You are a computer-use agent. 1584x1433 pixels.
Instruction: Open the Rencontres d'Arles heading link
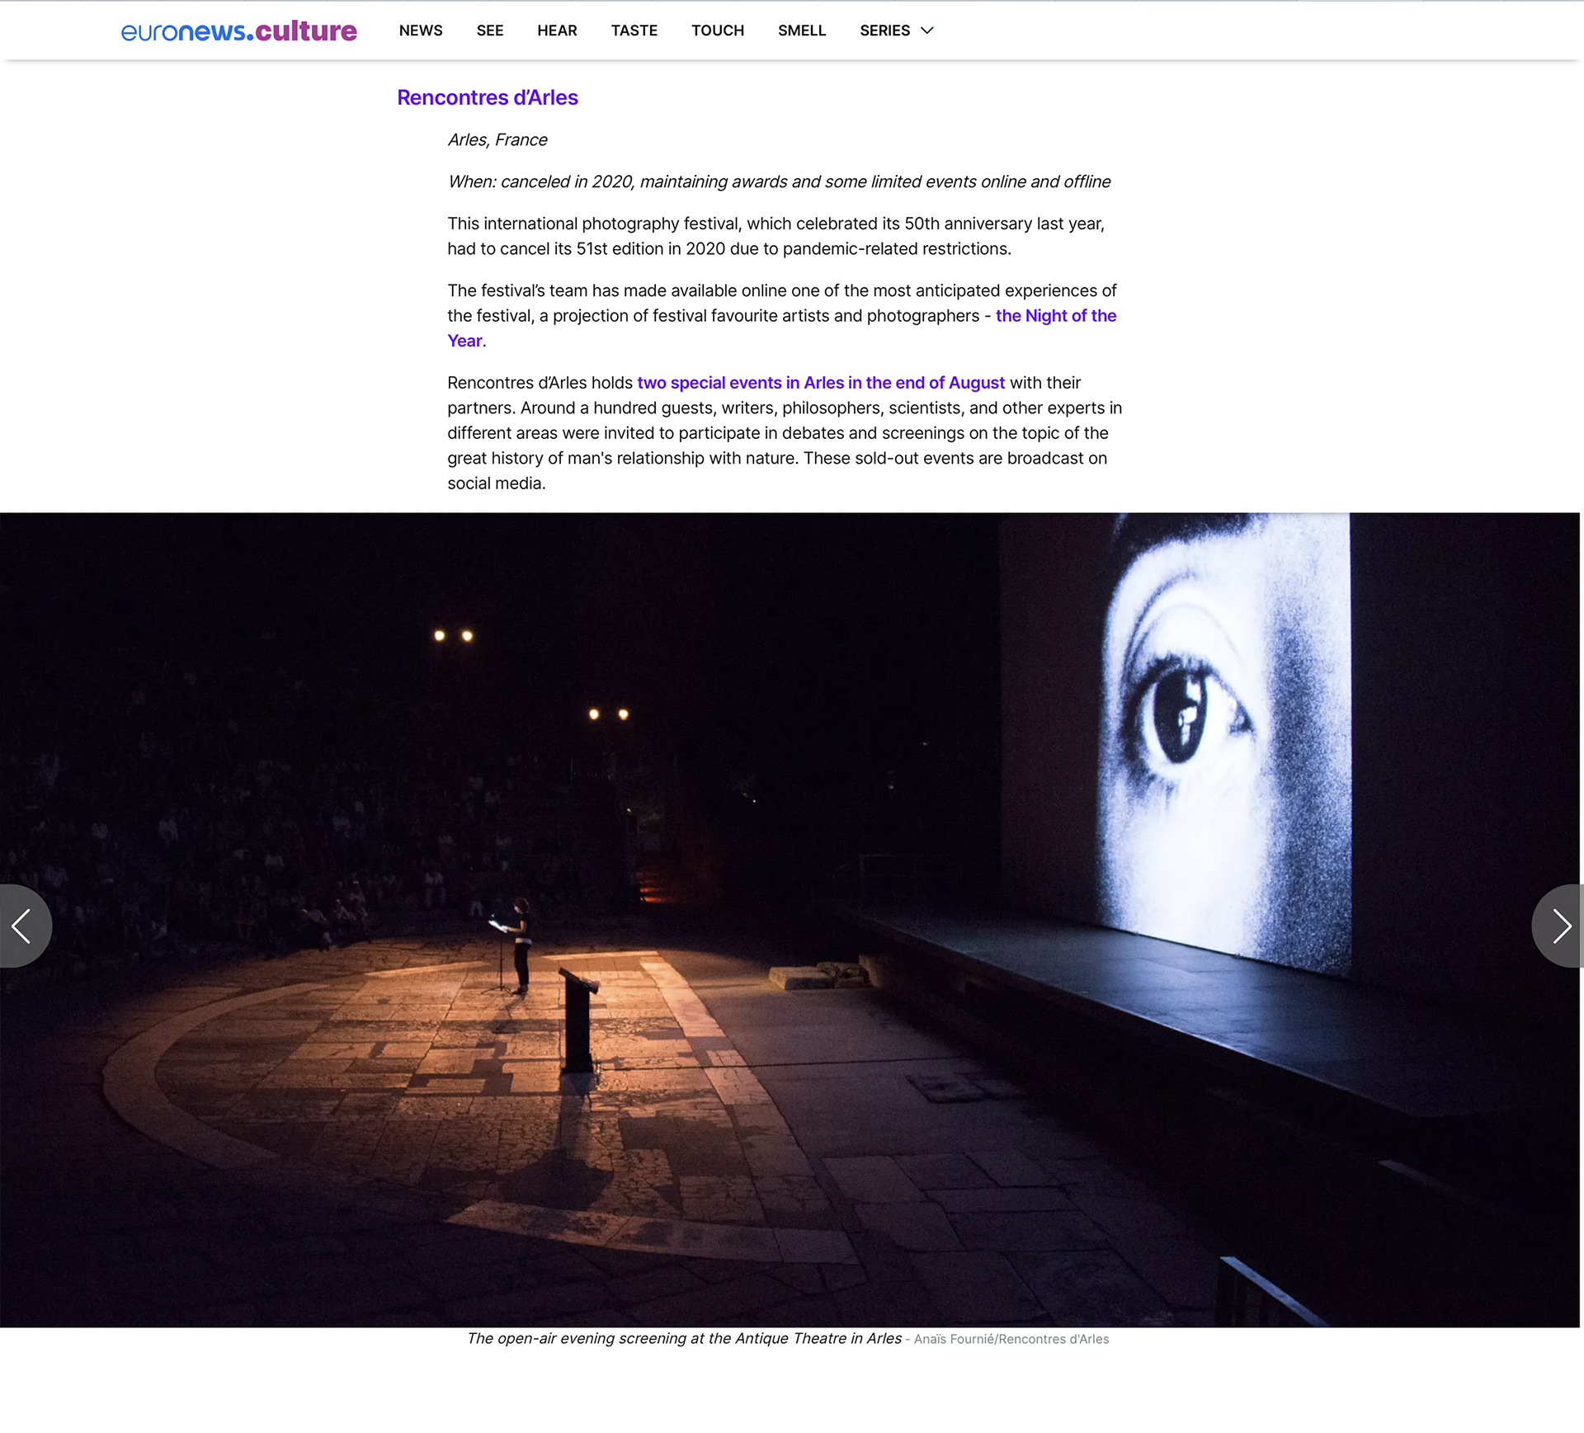488,97
